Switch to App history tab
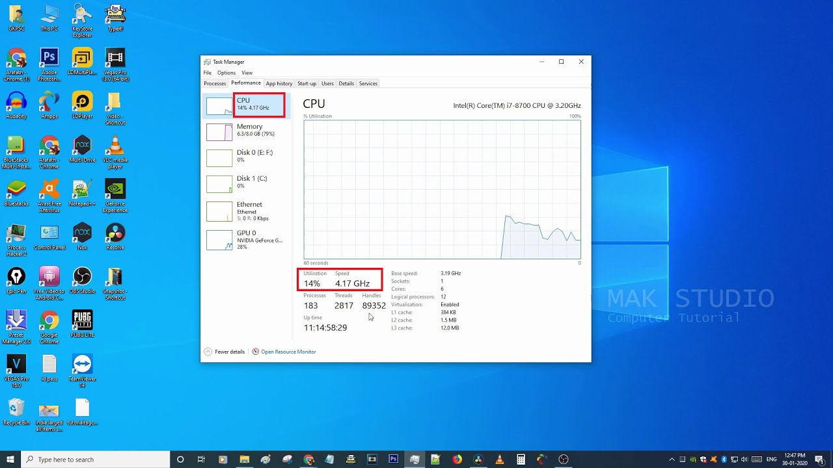This screenshot has height=468, width=833. point(279,83)
